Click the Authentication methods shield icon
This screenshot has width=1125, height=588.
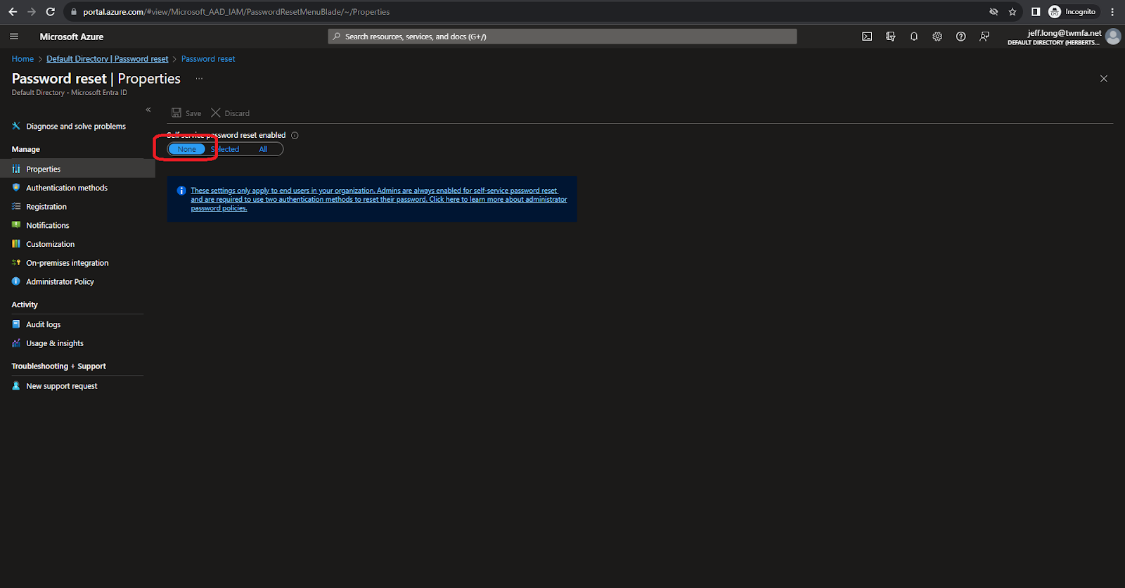pyautogui.click(x=16, y=187)
